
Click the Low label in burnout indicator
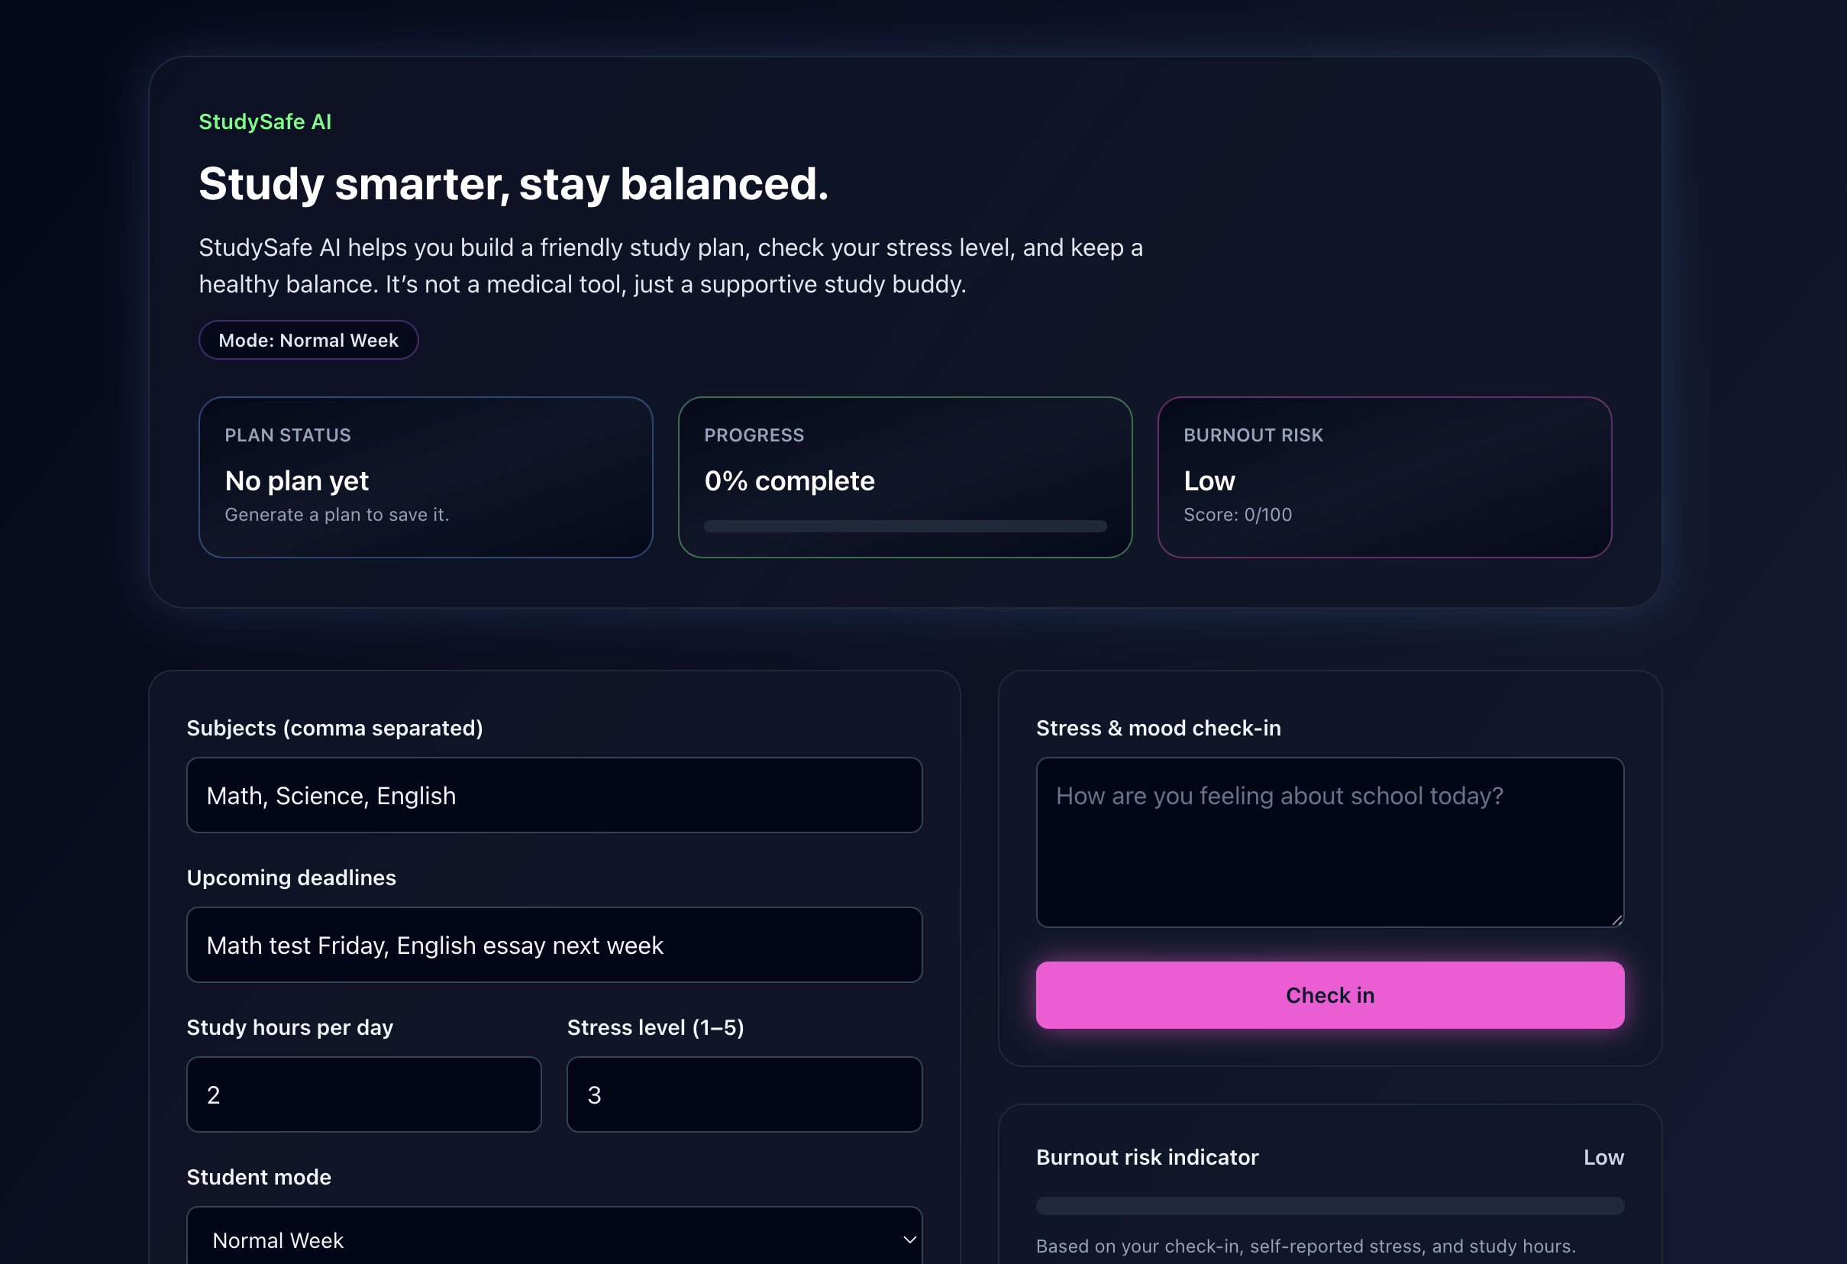[1603, 1158]
